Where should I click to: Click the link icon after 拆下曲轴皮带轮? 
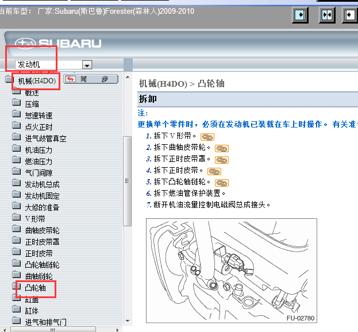(222, 149)
